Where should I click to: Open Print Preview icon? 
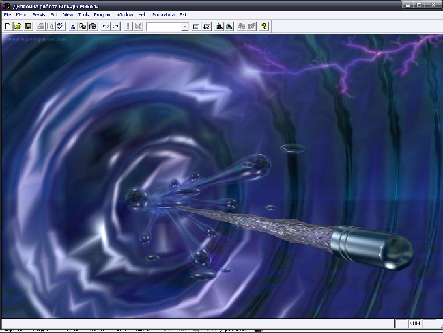coord(51,27)
